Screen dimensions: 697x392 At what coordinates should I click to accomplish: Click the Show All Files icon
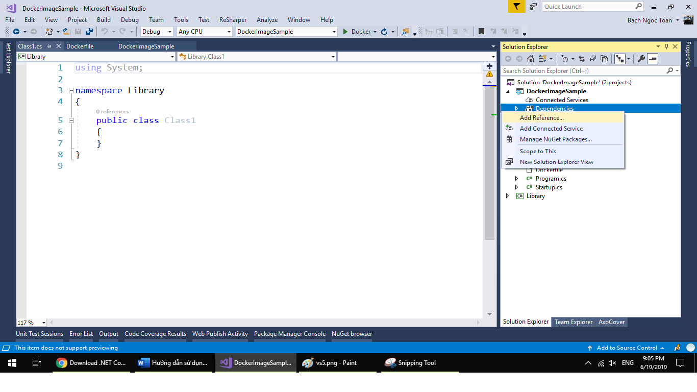604,59
